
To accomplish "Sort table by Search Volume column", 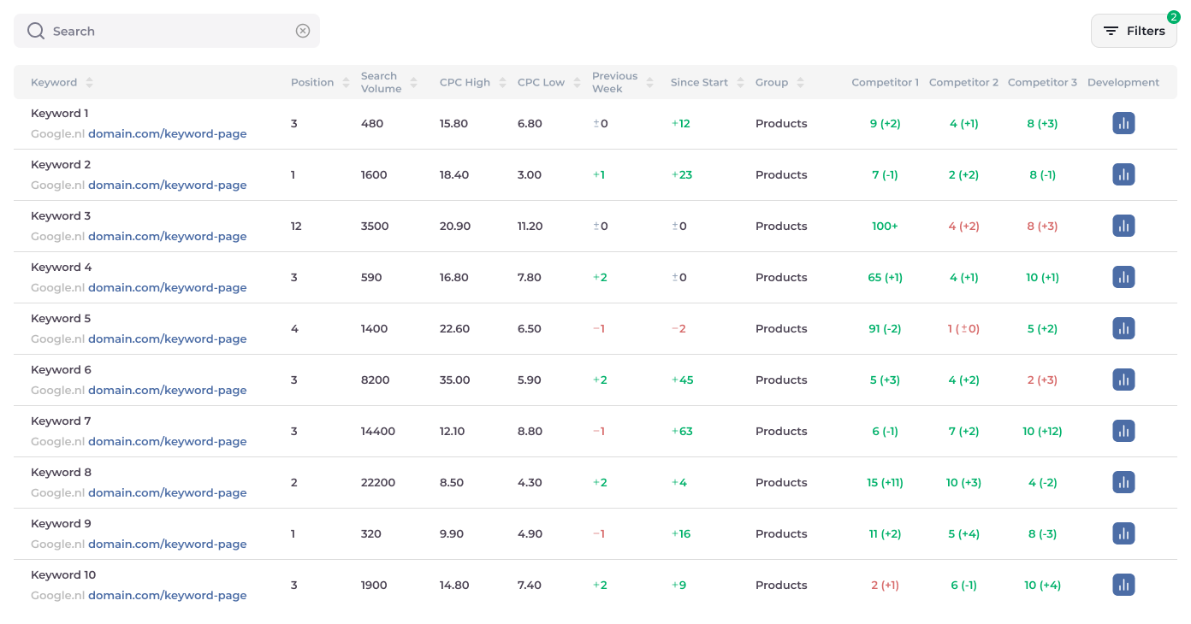I will tap(413, 83).
